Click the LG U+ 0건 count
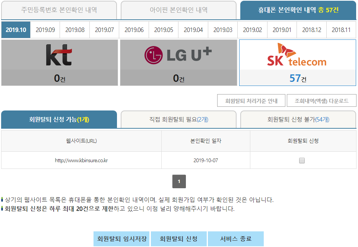Viewport: 358px width, 247px height. (178, 78)
